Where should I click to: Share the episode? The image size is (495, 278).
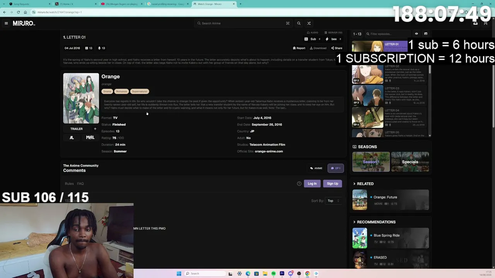(337, 48)
